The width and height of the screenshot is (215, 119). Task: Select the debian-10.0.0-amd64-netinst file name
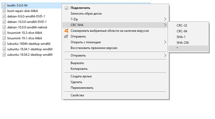[x=27, y=27]
